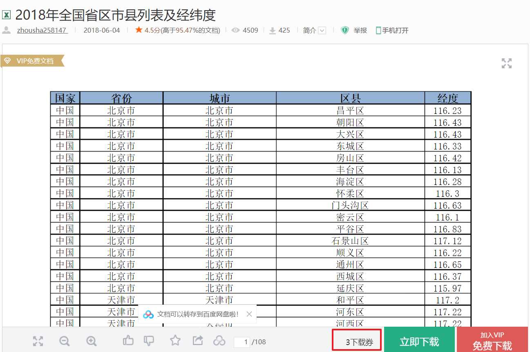Screen dimensions: 530x352
Task: Click the report shield icon
Action: 345,30
